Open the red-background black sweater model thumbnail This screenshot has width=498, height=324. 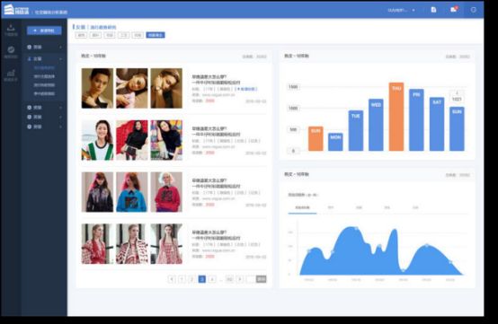click(132, 140)
